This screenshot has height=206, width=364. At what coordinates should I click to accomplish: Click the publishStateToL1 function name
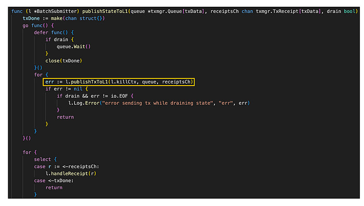coord(105,11)
